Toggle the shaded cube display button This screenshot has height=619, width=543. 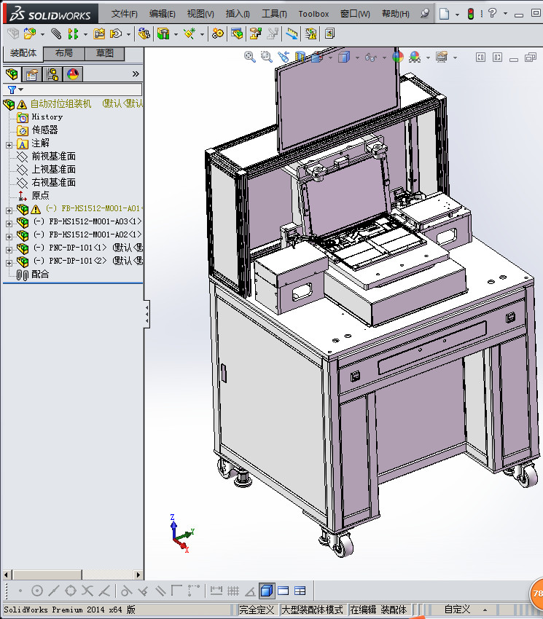[267, 591]
